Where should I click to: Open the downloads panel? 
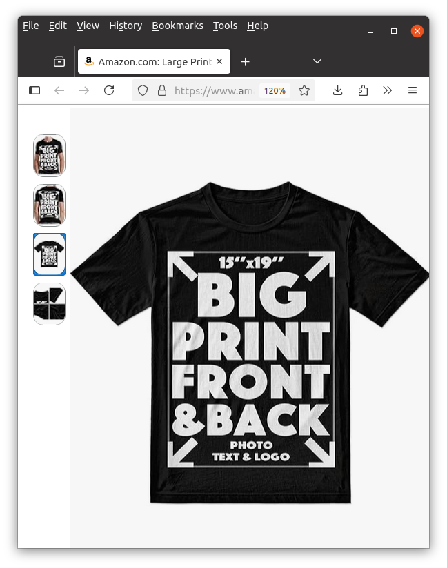click(x=337, y=90)
